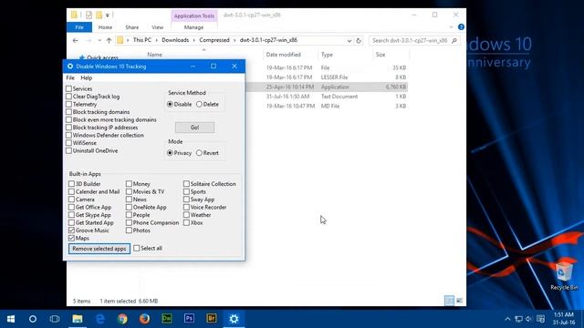584x328 pixels.
Task: Check Solitaire Collection app
Action: coord(186,184)
